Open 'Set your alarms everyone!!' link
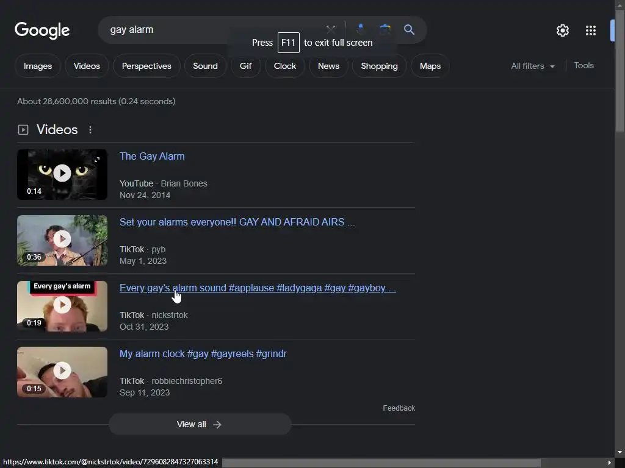The width and height of the screenshot is (625, 468). click(237, 222)
